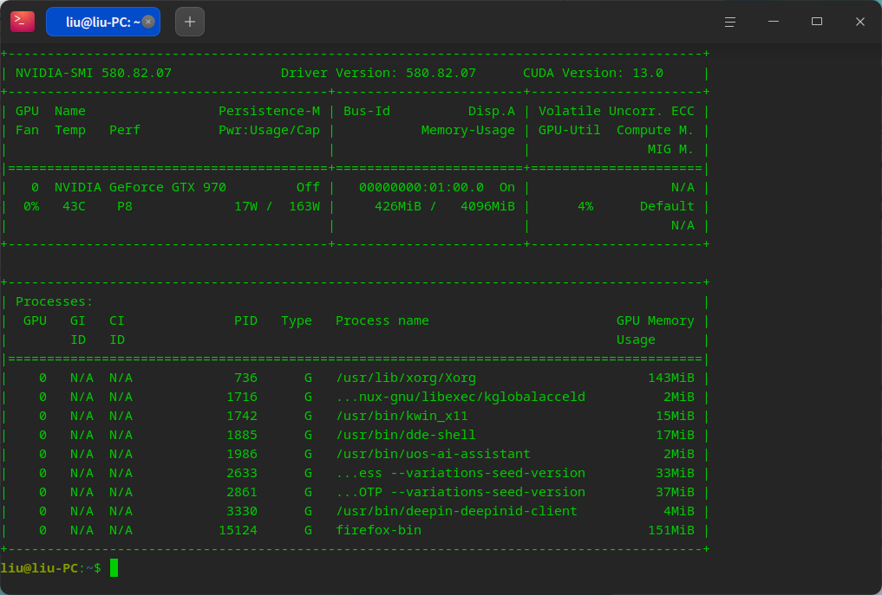The width and height of the screenshot is (882, 595).
Task: Click the text NVIDIA-SMI 580.82.07
Action: 94,73
